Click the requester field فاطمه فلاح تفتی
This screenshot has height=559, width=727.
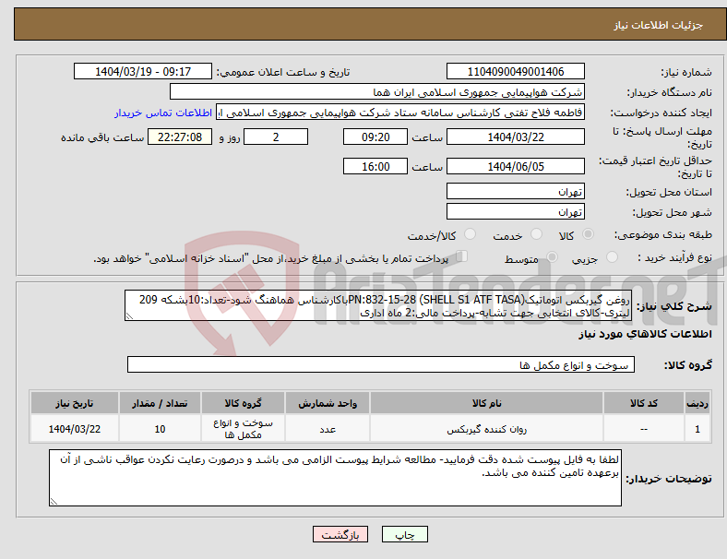click(400, 113)
